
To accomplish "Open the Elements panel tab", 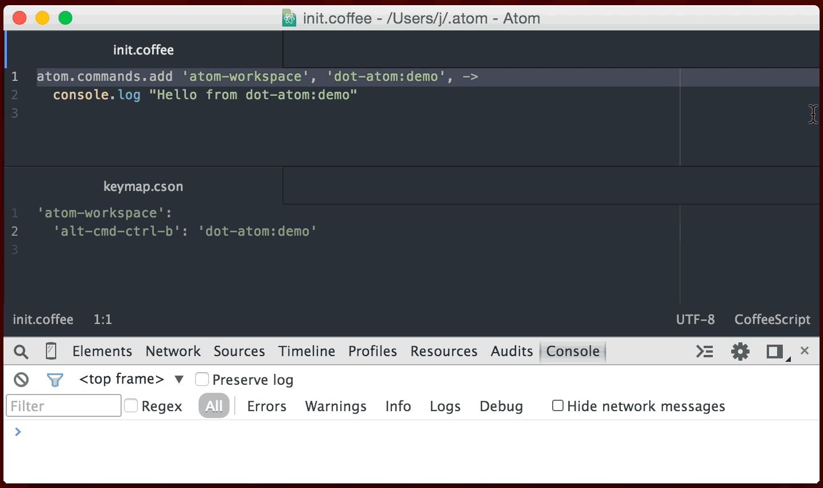I will 102,351.
